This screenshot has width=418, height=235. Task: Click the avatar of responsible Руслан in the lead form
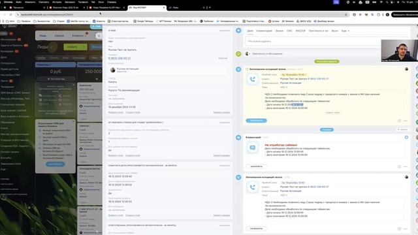pos(113,70)
